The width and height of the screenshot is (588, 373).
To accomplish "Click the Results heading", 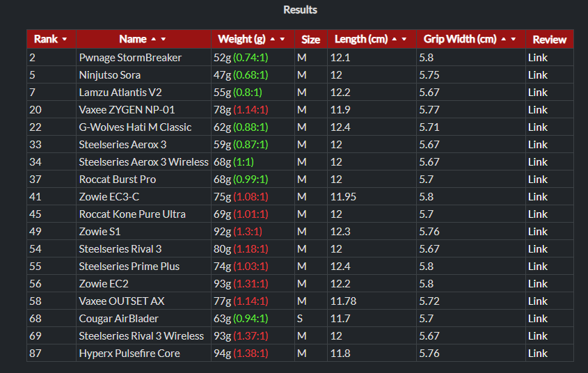I will point(301,10).
